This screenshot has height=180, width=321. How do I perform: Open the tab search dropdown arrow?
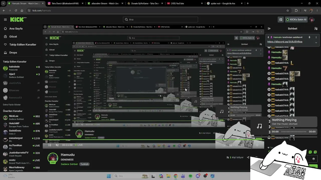click(3, 3)
